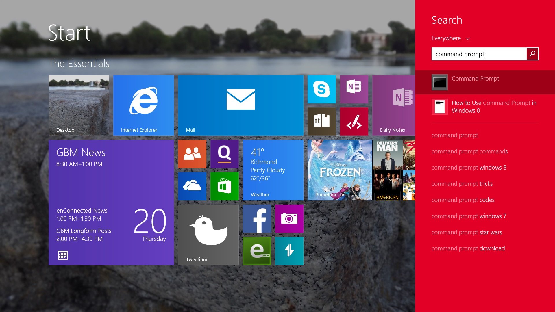
Task: Open the brown boxes tile below Skype
Action: pyautogui.click(x=322, y=122)
